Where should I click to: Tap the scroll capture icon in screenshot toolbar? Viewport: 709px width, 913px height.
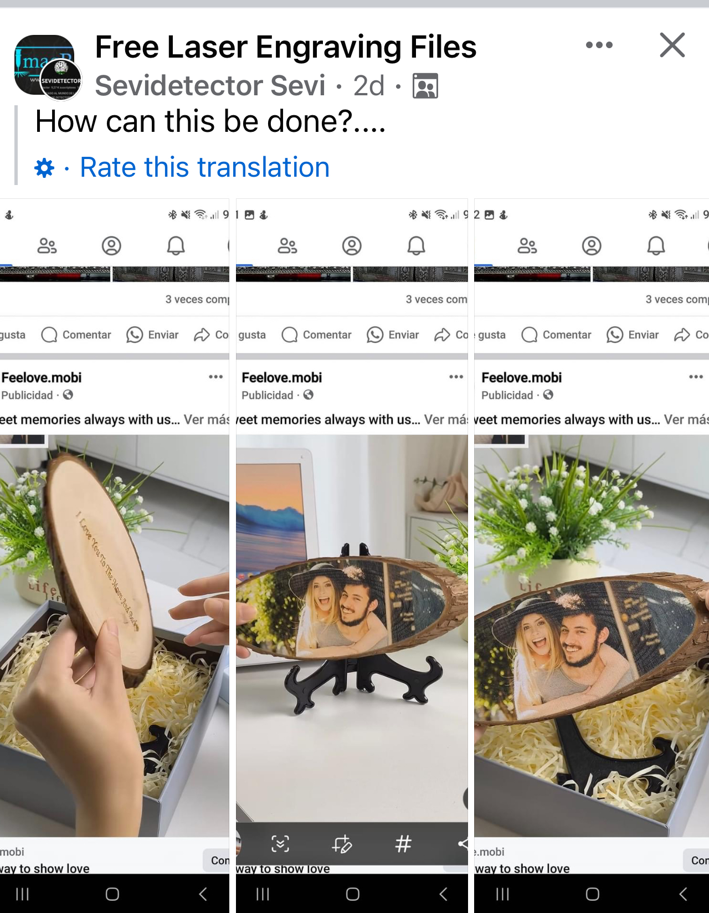[280, 844]
